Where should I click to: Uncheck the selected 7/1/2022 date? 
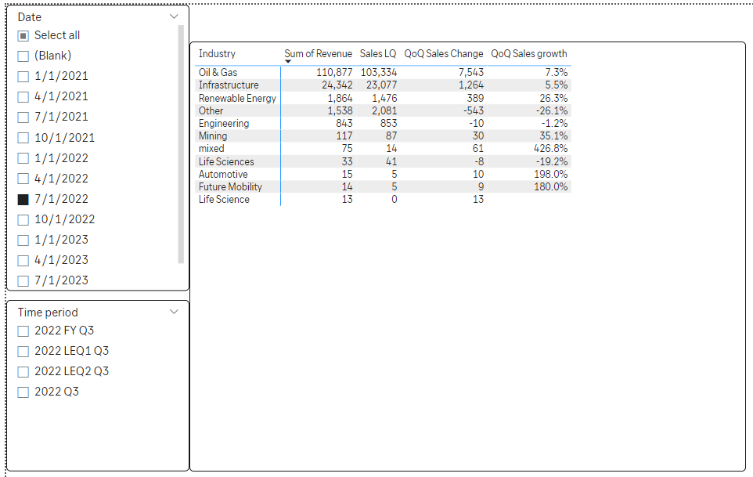tap(23, 200)
